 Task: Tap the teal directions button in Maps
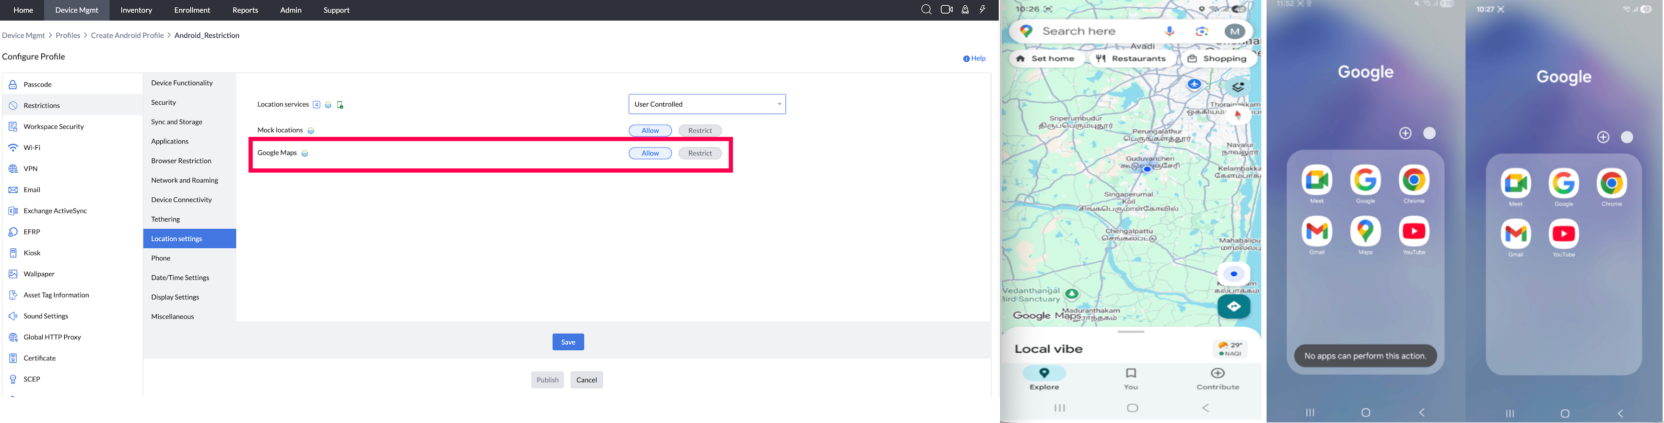click(1234, 307)
